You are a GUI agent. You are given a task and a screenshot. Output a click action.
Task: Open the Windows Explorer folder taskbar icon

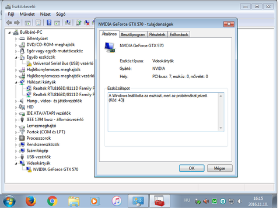[x=74, y=201]
